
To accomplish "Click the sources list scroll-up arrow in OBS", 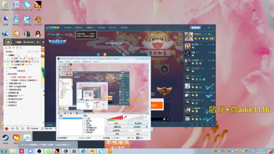I will (x=105, y=119).
